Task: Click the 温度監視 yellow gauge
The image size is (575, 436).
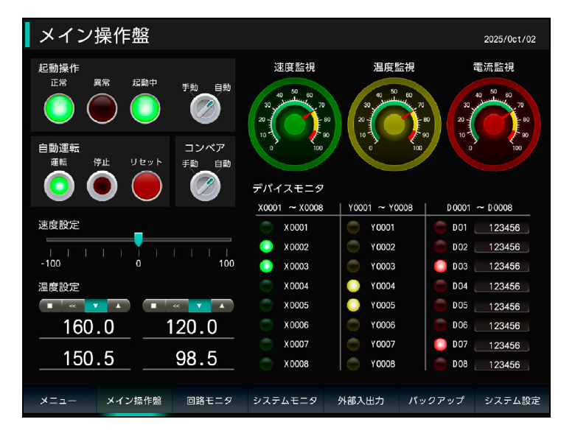Action: click(x=394, y=124)
